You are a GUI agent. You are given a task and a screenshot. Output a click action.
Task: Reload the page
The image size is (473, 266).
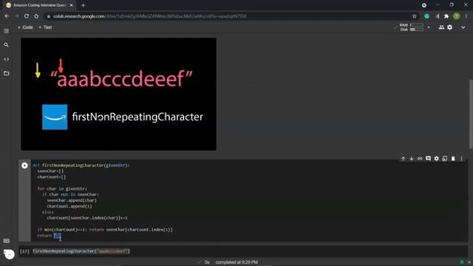27,16
